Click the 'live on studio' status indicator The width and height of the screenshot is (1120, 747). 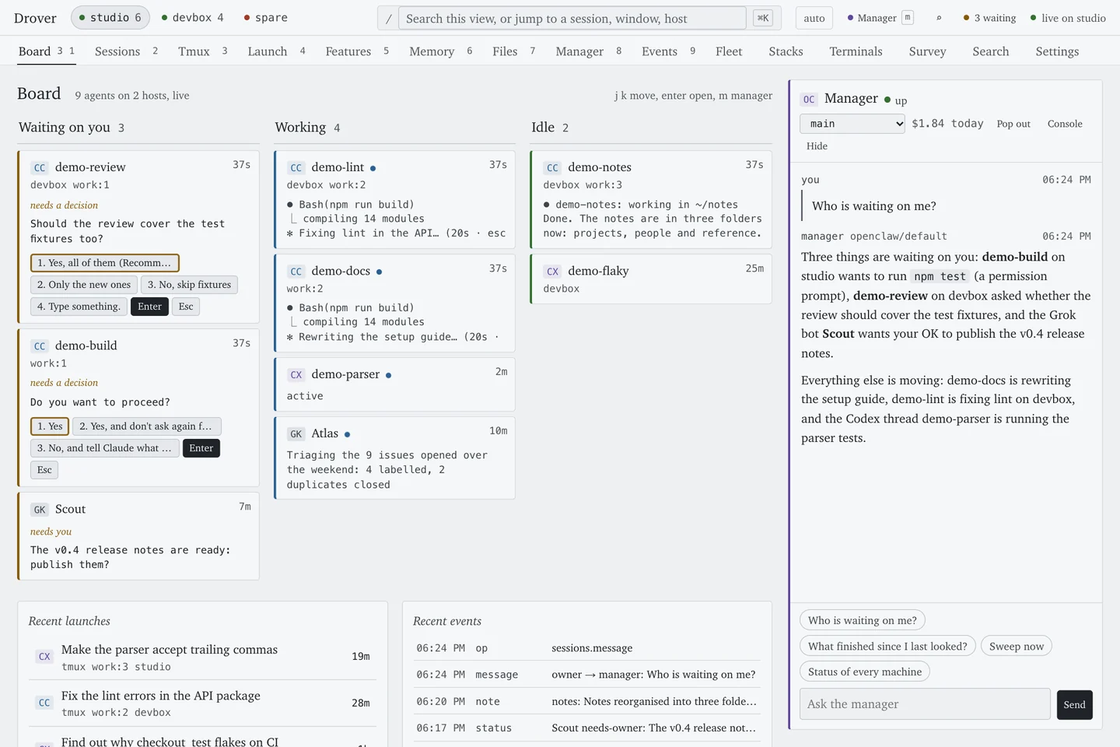pos(1067,18)
